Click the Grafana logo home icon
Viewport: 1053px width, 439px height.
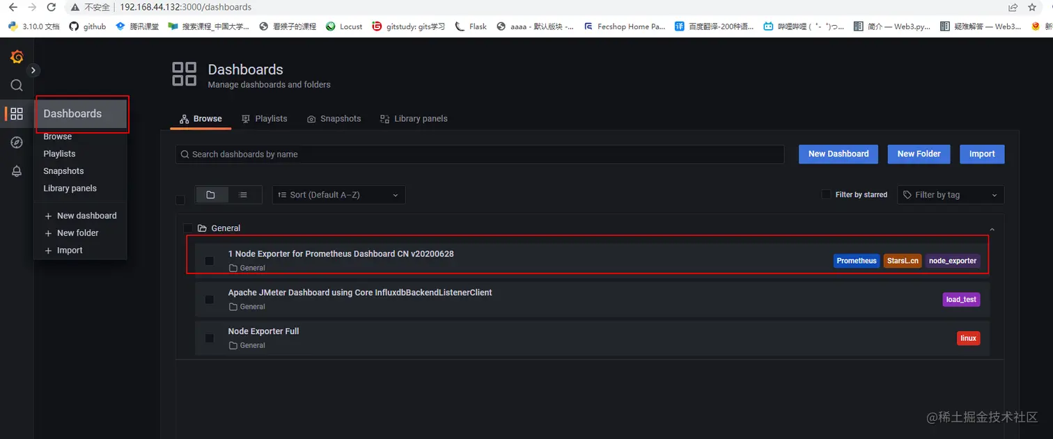point(17,57)
